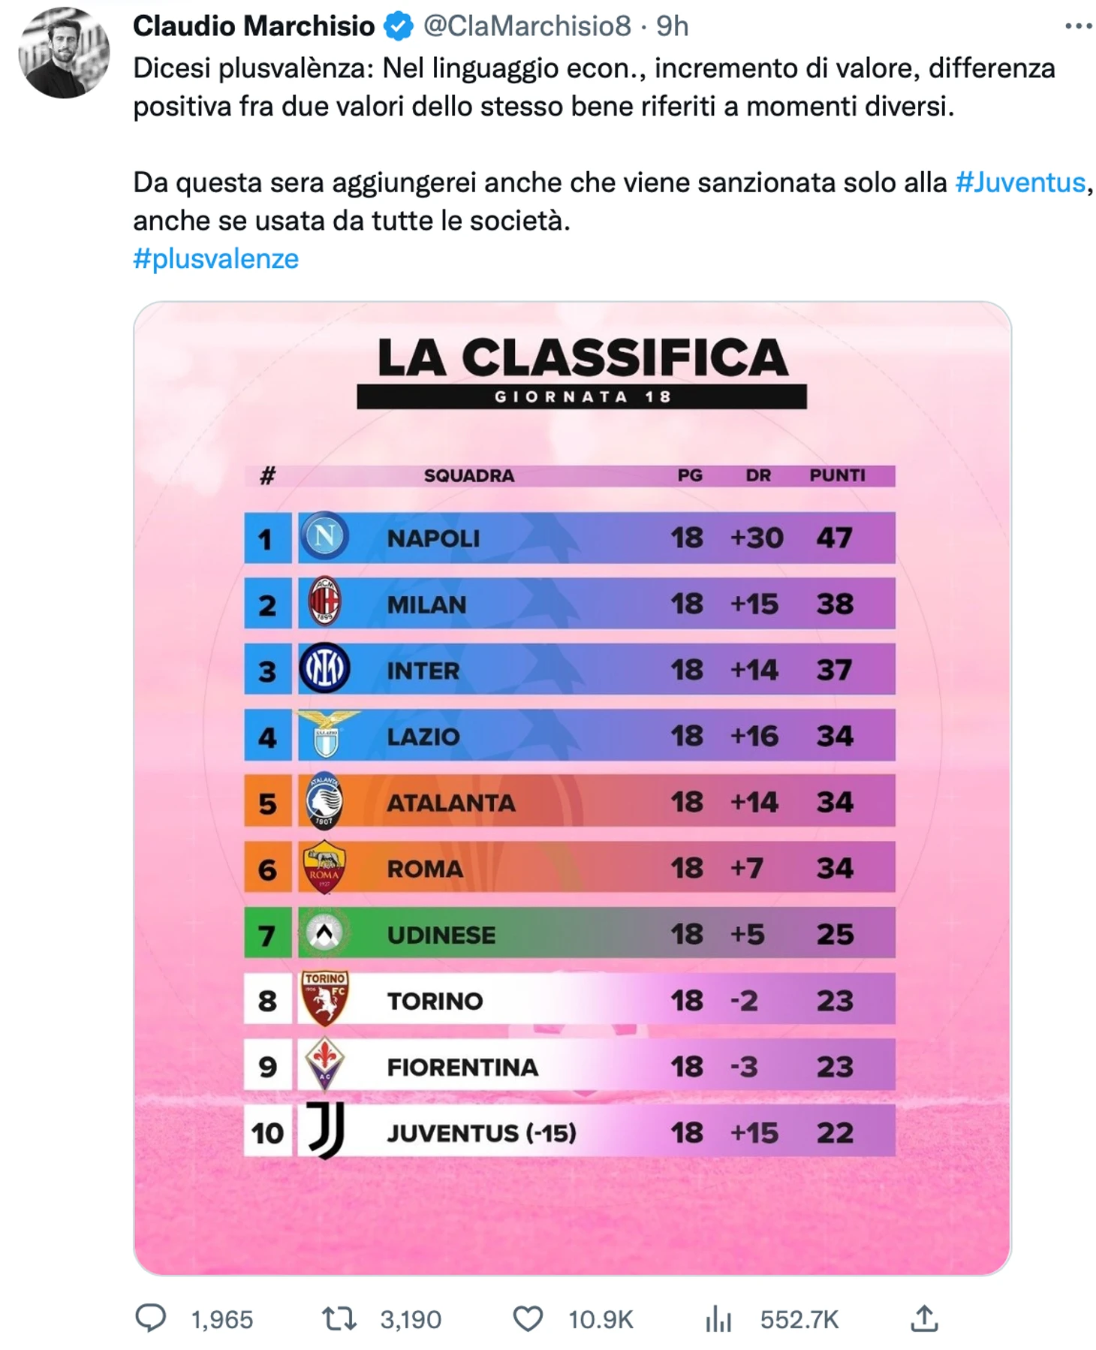This screenshot has width=1096, height=1350.
Task: Click the 3,190 retweets count
Action: pyautogui.click(x=411, y=1319)
